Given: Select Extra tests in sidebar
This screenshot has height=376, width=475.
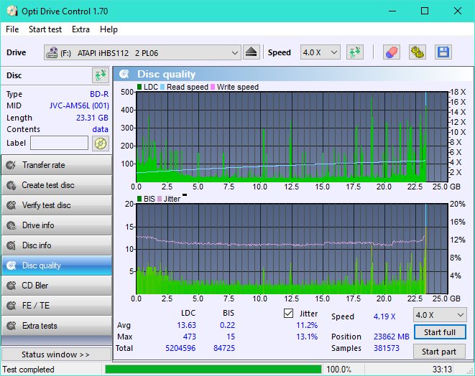Looking at the screenshot, I should coord(57,326).
